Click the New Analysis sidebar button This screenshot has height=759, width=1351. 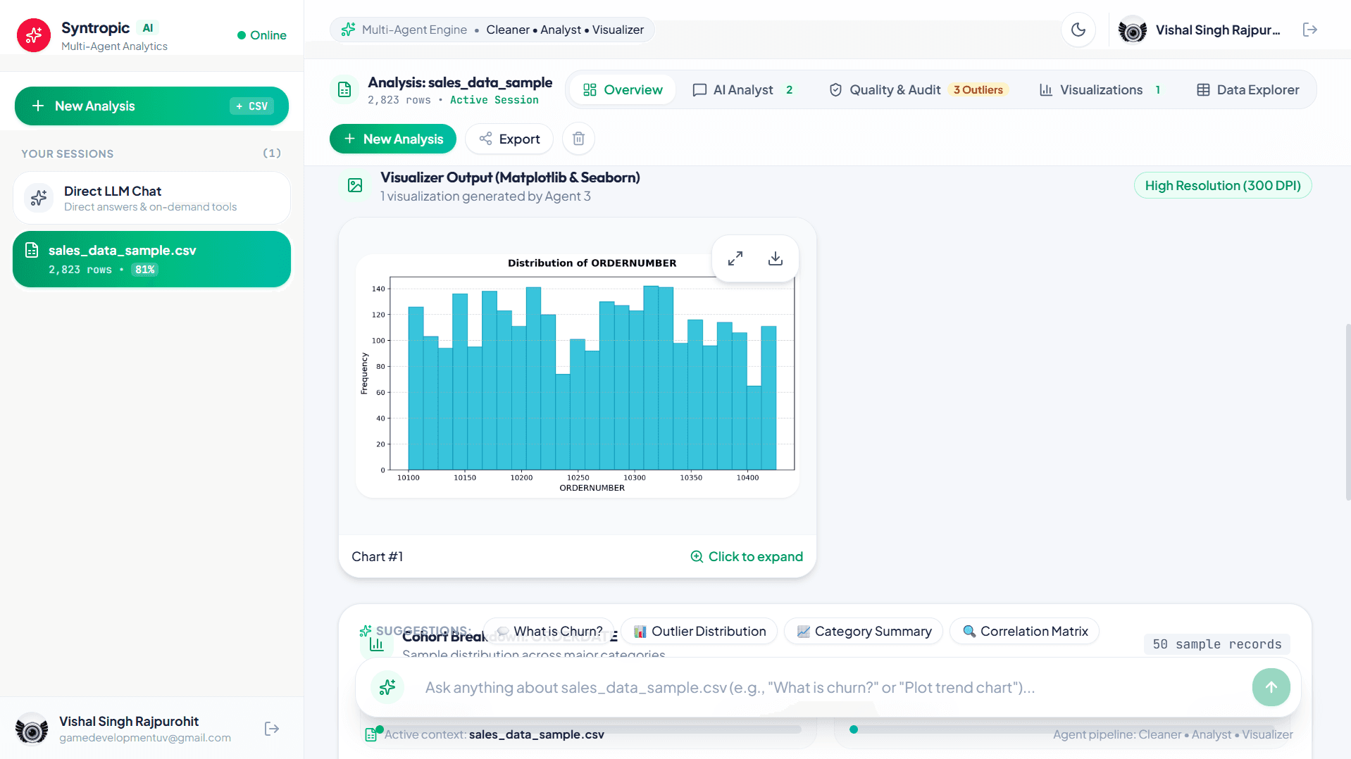(x=151, y=106)
